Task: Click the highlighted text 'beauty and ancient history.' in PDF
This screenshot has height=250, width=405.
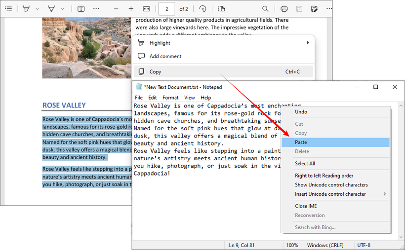Action: 75,157
